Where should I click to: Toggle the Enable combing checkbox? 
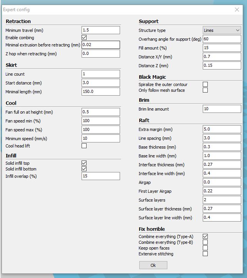coord(84,38)
